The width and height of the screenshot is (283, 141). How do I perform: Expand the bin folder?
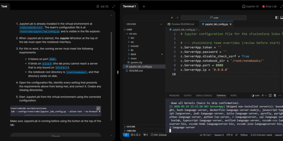[132, 38]
